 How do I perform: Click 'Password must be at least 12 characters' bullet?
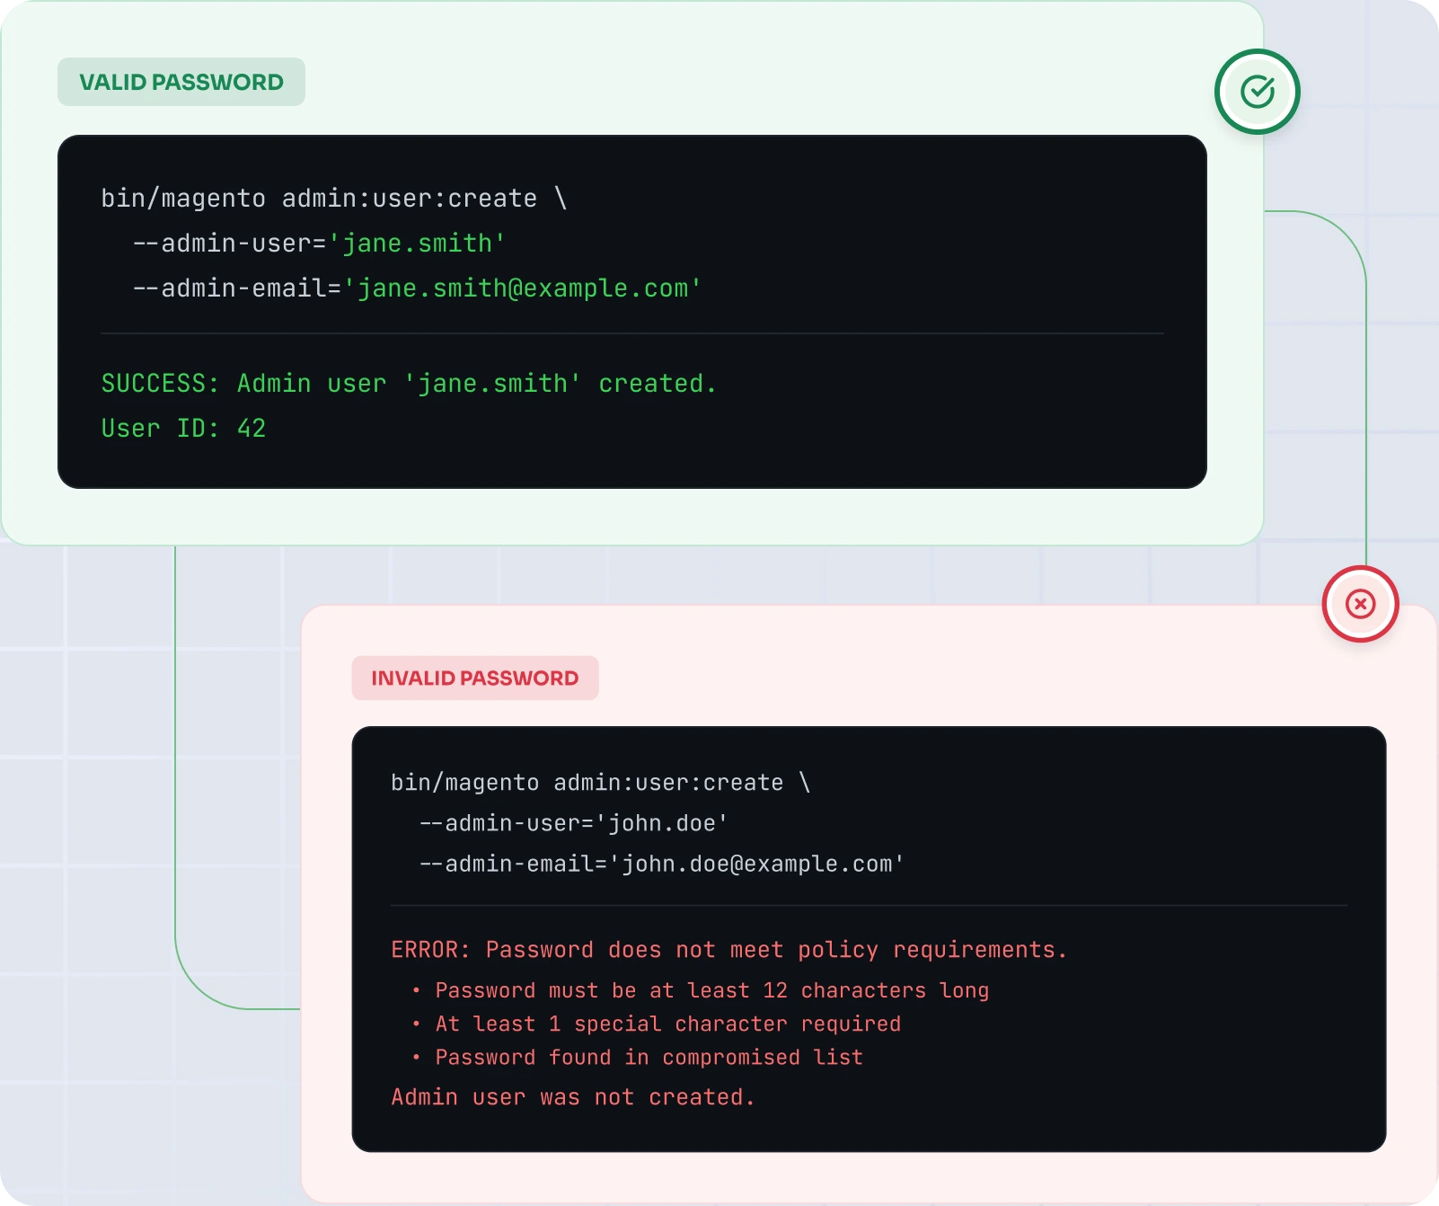point(701,990)
